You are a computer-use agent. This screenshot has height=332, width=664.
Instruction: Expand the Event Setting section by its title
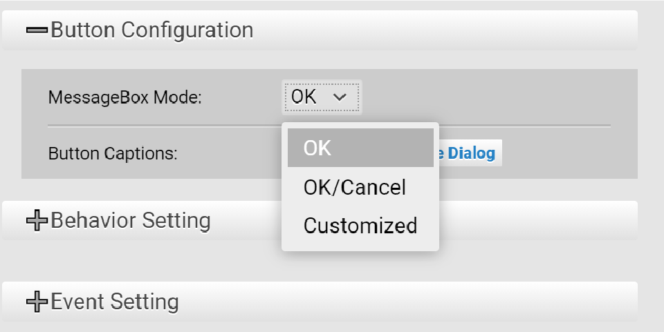[115, 302]
